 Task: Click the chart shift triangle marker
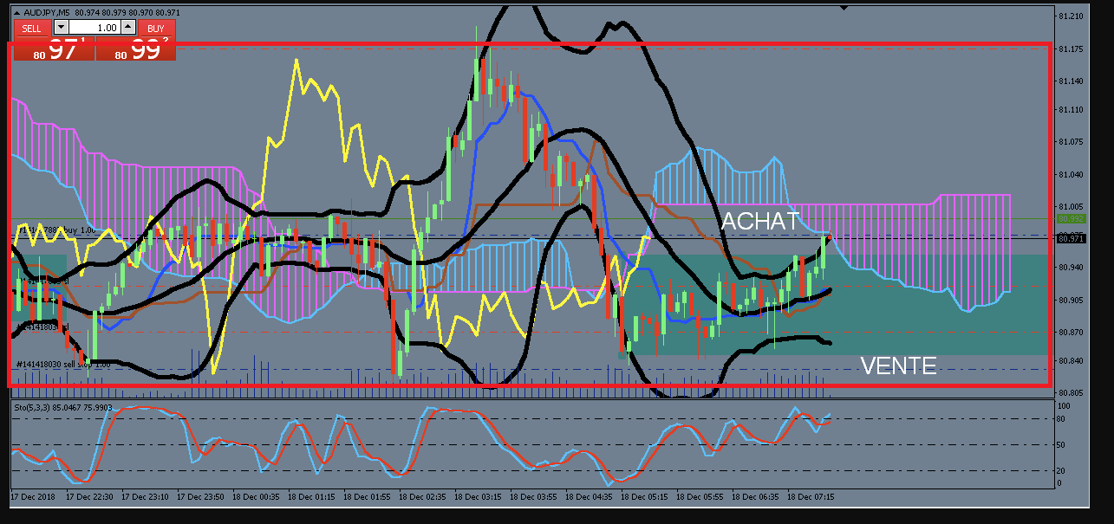(x=844, y=8)
